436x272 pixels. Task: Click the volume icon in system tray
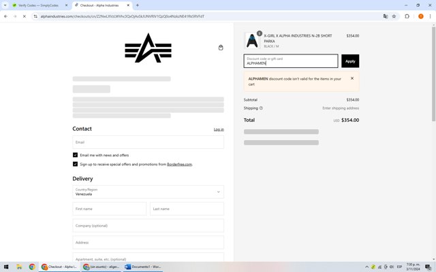pos(392,267)
